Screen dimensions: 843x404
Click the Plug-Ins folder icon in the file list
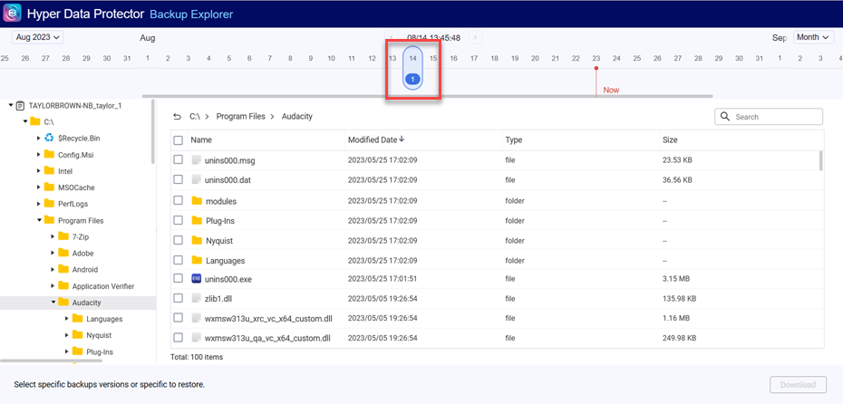tap(196, 220)
